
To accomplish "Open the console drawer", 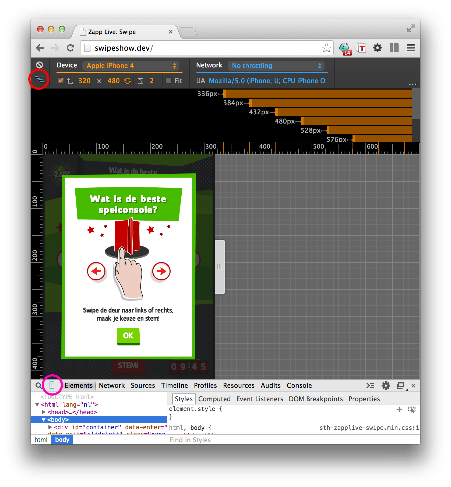I will tap(370, 386).
